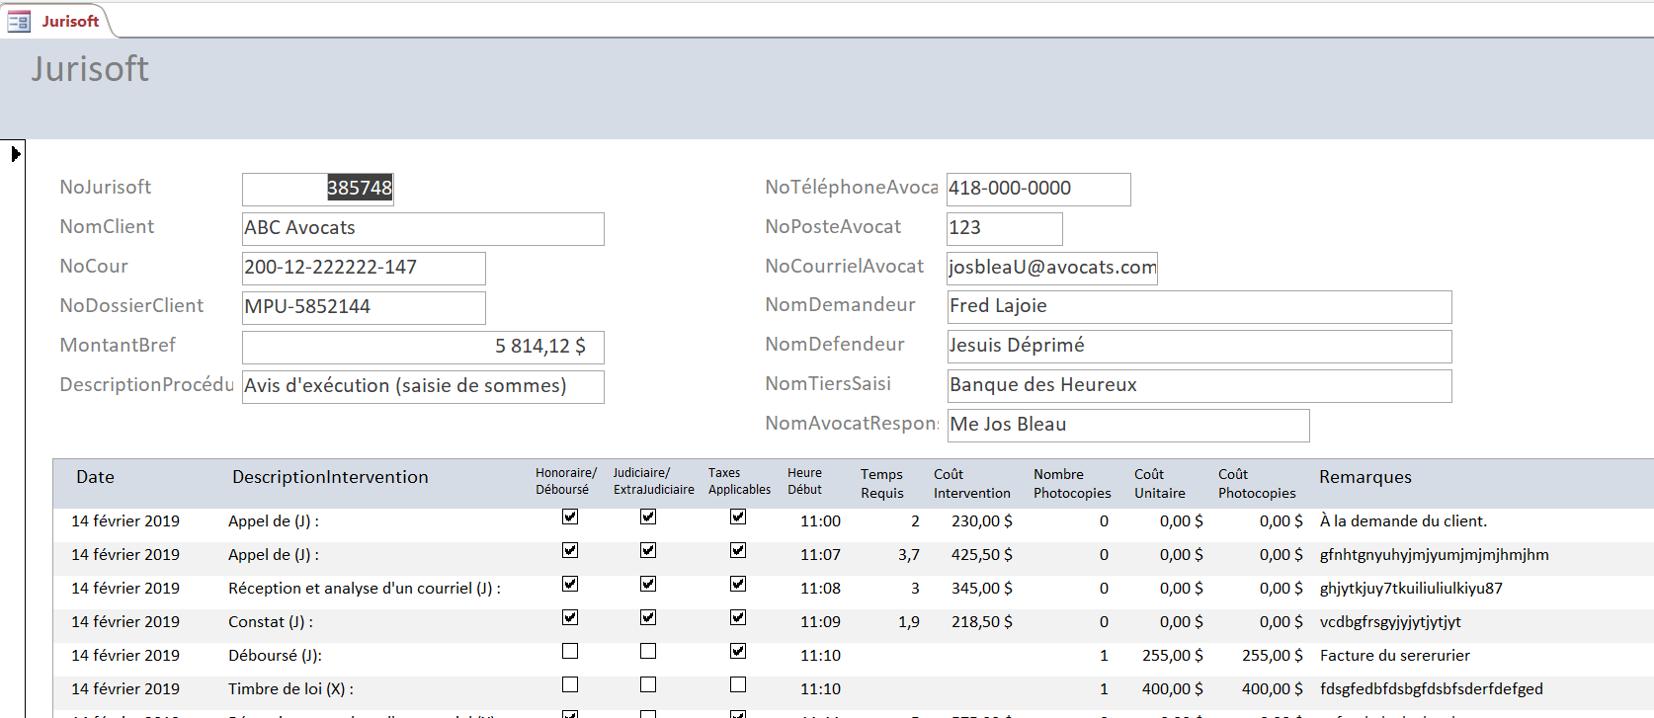This screenshot has height=718, width=1654.
Task: Click the NoCour field 200-12-222222-147
Action: (x=364, y=268)
